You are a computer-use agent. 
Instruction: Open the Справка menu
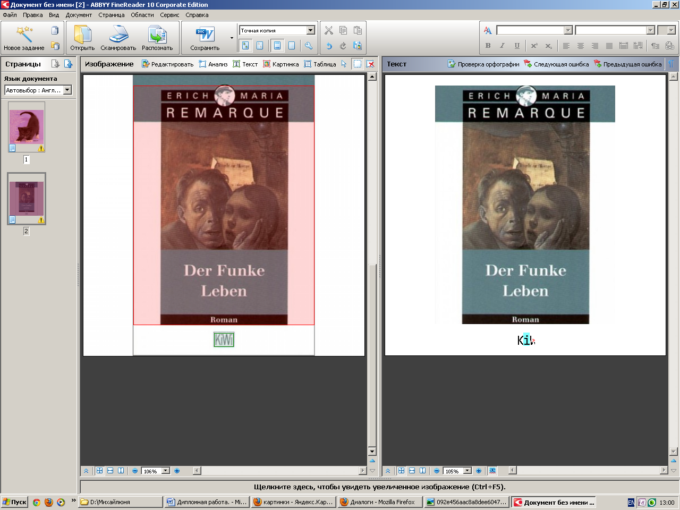[x=197, y=15]
